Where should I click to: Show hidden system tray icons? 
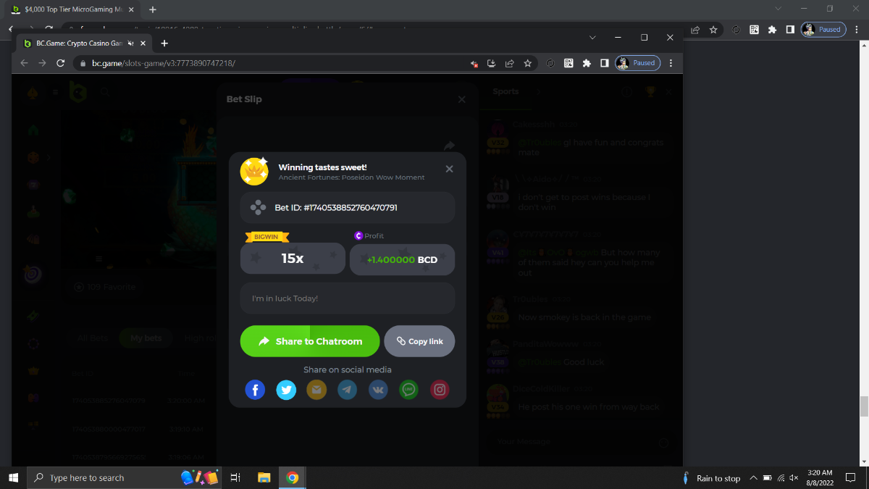[x=754, y=478]
